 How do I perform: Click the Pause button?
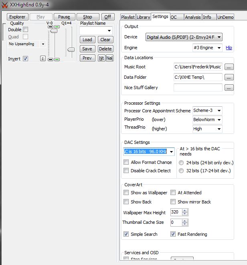click(64, 17)
